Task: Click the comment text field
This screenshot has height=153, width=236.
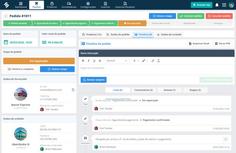Action: pyautogui.click(x=156, y=70)
